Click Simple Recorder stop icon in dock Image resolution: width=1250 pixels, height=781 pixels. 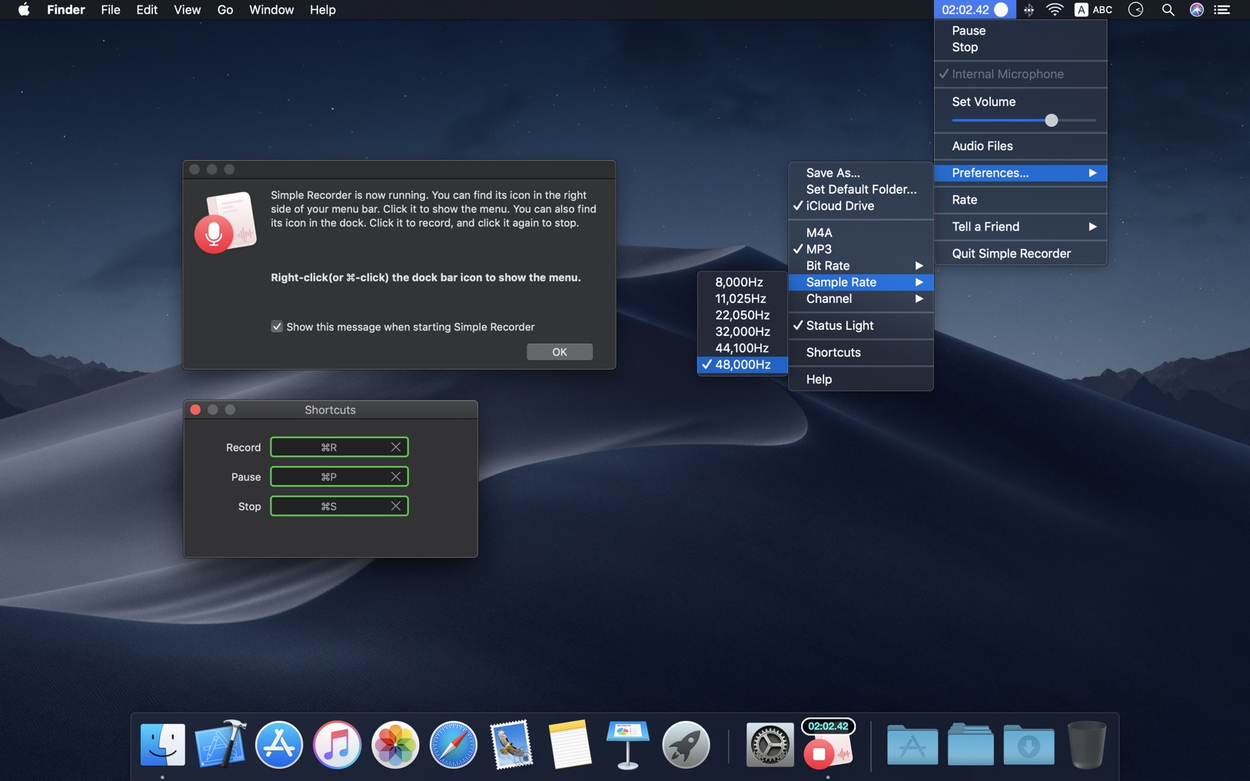[x=820, y=754]
